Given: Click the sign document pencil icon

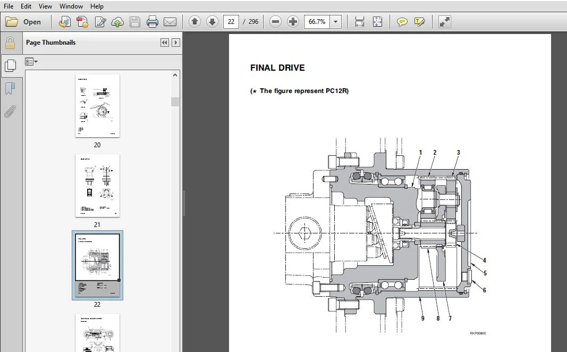Looking at the screenshot, I should [100, 22].
